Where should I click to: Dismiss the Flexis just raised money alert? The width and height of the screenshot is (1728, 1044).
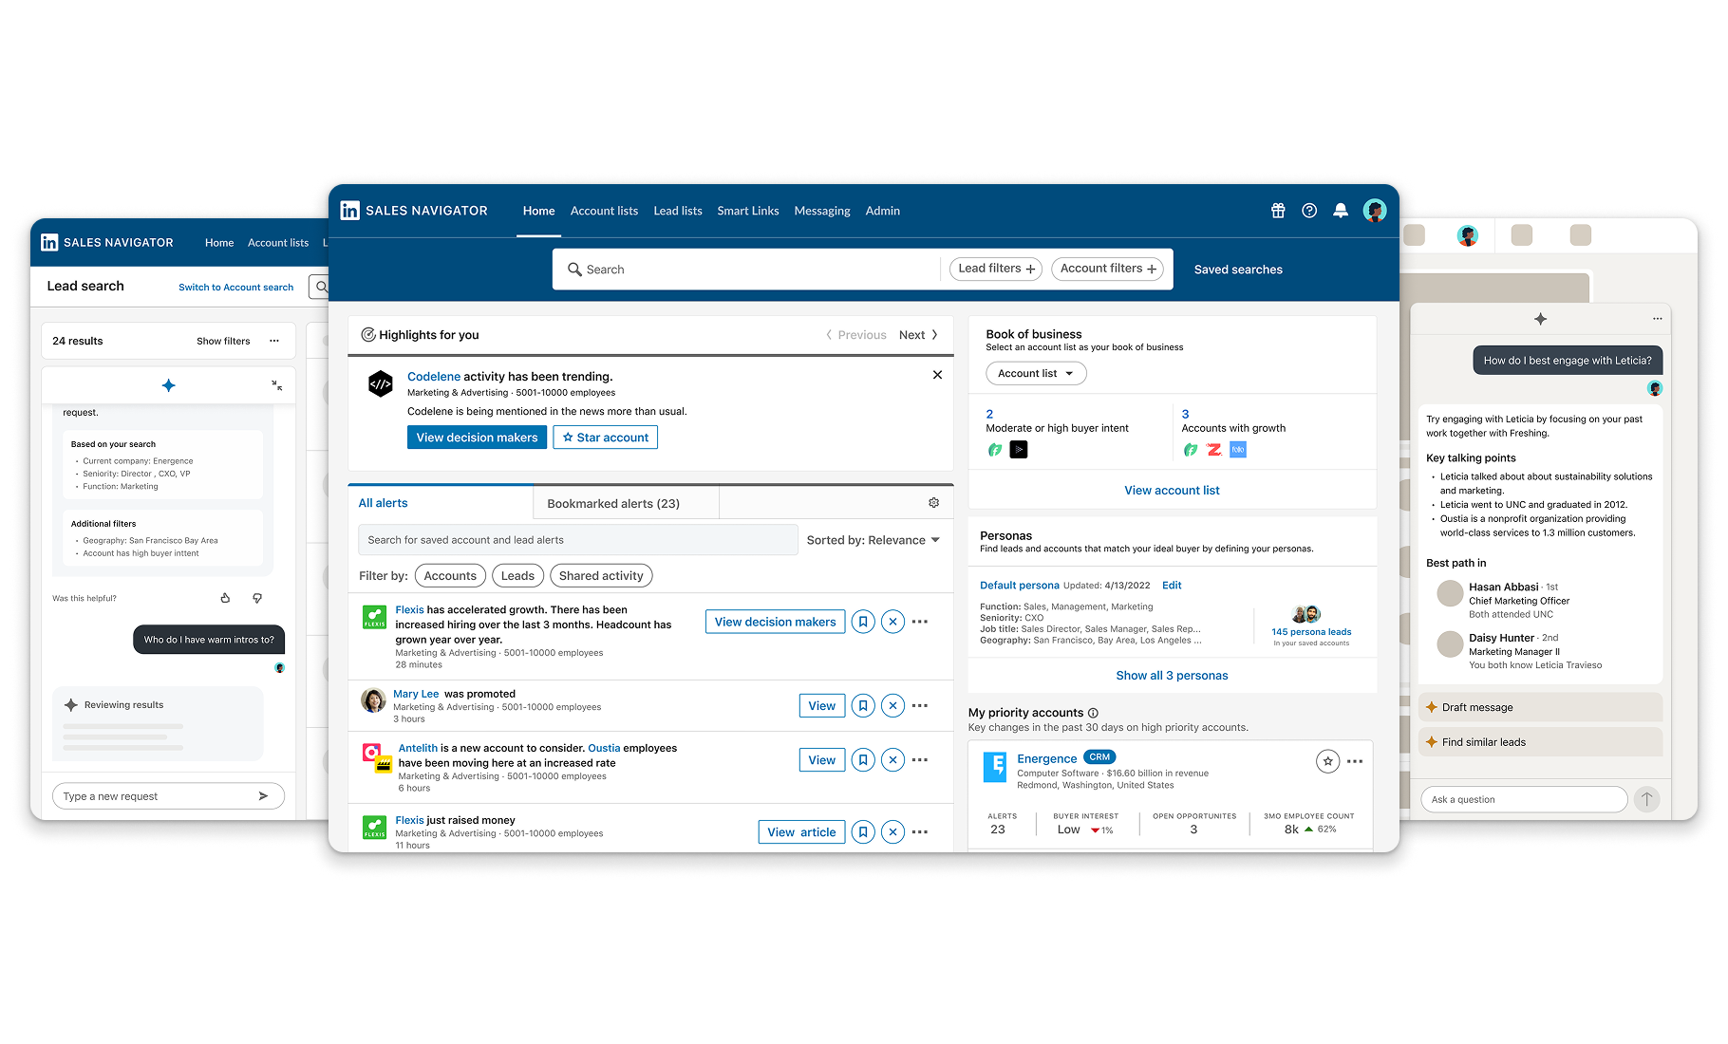(x=892, y=832)
